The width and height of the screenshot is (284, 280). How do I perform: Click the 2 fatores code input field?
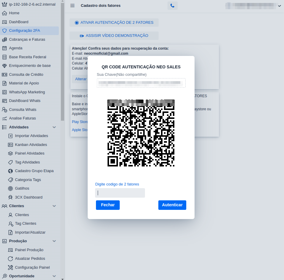coord(120,193)
